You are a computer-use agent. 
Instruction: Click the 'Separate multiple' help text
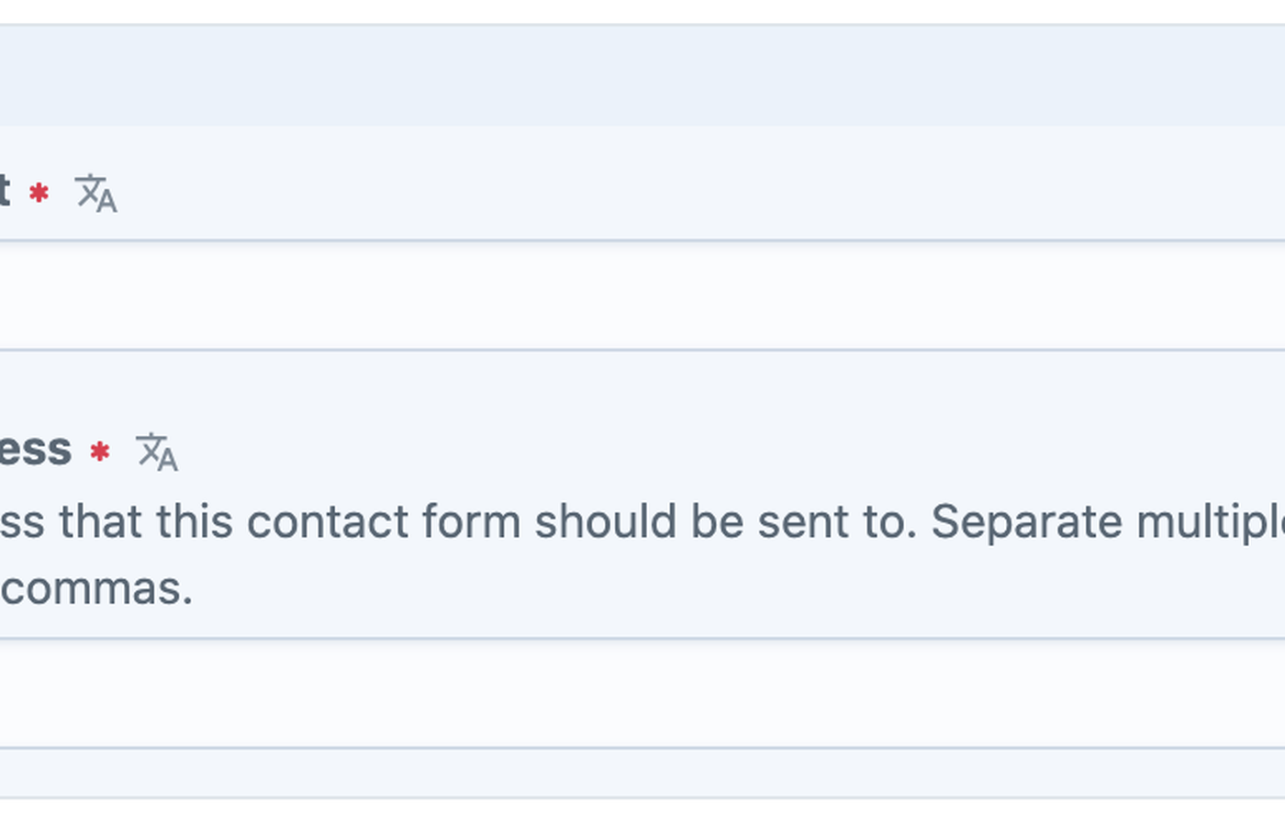click(x=1108, y=522)
